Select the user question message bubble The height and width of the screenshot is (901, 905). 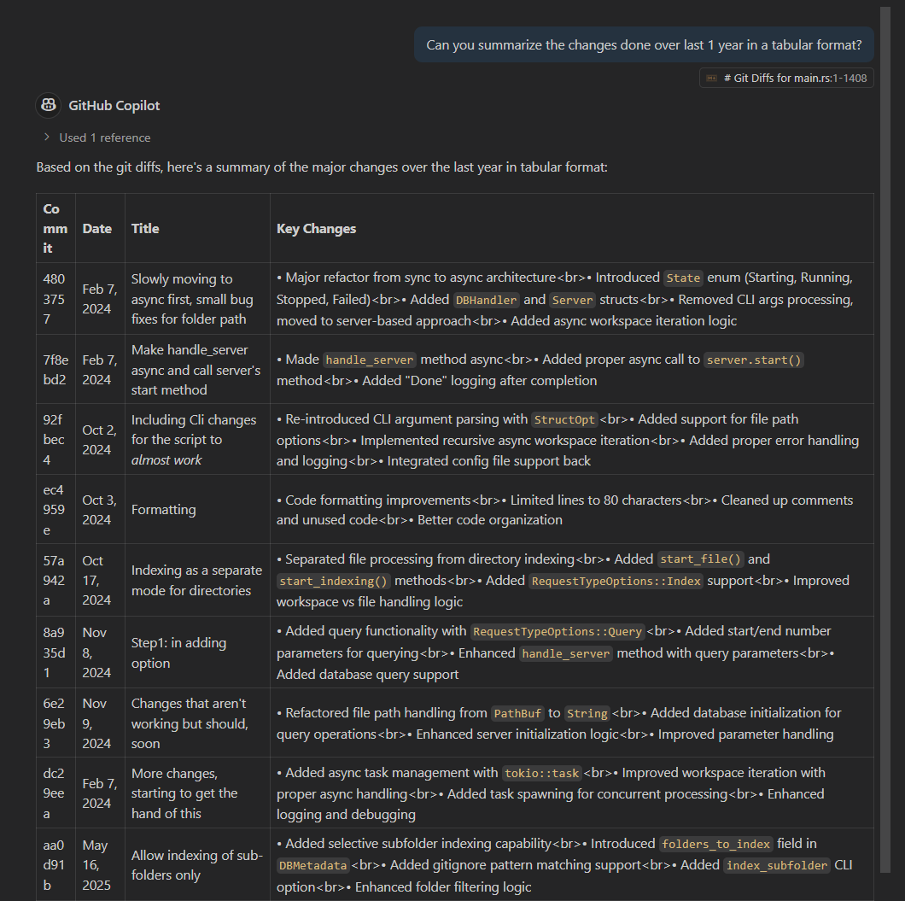point(644,45)
